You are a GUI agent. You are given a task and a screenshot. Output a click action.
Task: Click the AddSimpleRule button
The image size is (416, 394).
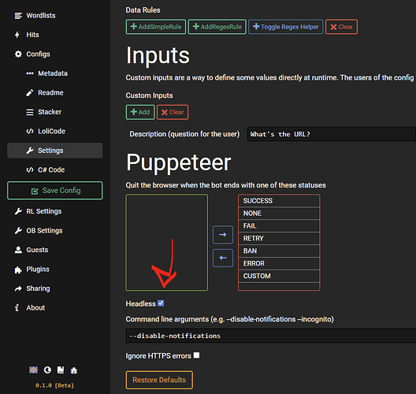[156, 27]
